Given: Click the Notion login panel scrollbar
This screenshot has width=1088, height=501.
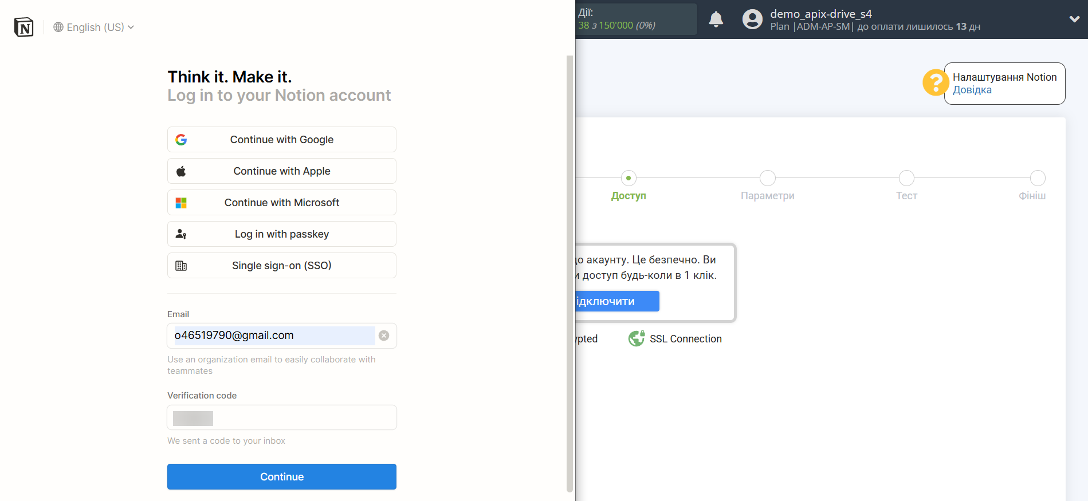Looking at the screenshot, I should coord(569,274).
